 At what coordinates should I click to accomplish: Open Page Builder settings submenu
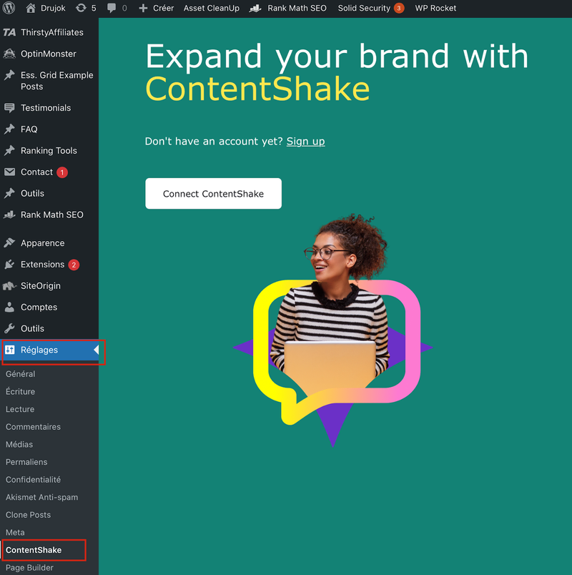pos(30,568)
